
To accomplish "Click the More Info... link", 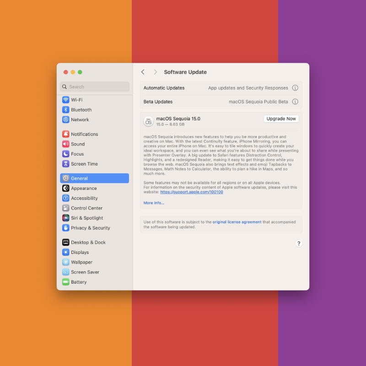I will click(x=154, y=203).
